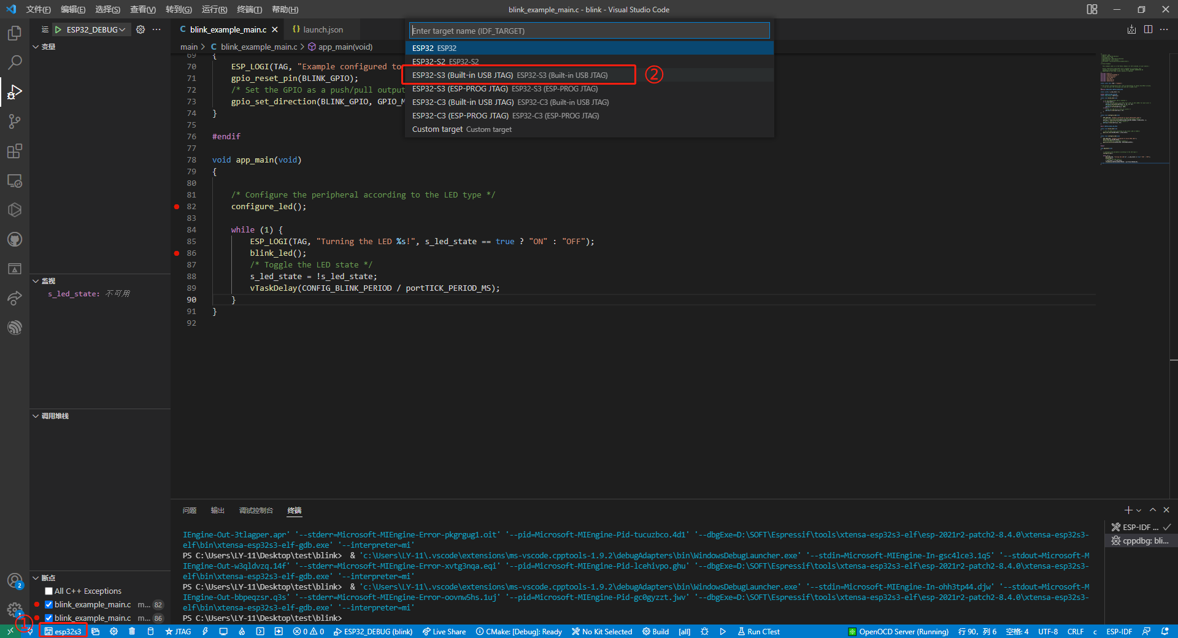Image resolution: width=1178 pixels, height=638 pixels.
Task: Click the full clean trash icon
Action: [132, 631]
